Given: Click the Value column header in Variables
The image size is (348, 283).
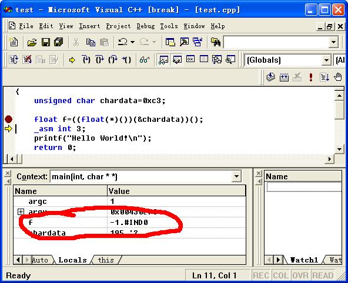Looking at the screenshot, I should click(176, 191).
